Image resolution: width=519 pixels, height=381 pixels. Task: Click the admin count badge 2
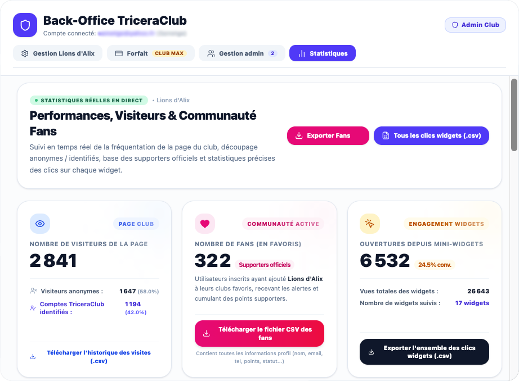[x=272, y=53]
